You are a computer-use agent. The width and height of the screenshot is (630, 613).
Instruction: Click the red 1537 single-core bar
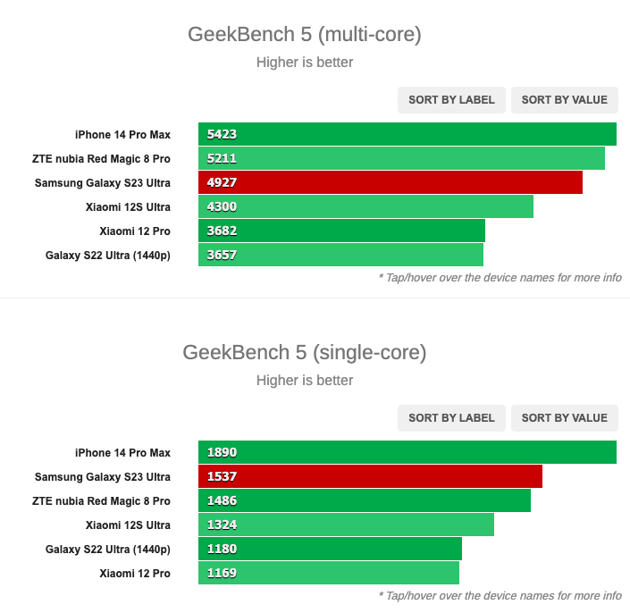(370, 477)
